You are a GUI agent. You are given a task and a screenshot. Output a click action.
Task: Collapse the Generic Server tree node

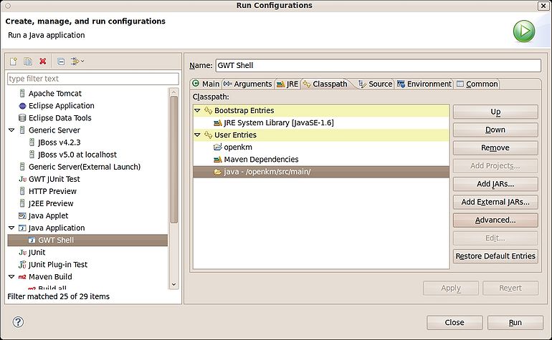click(x=11, y=130)
